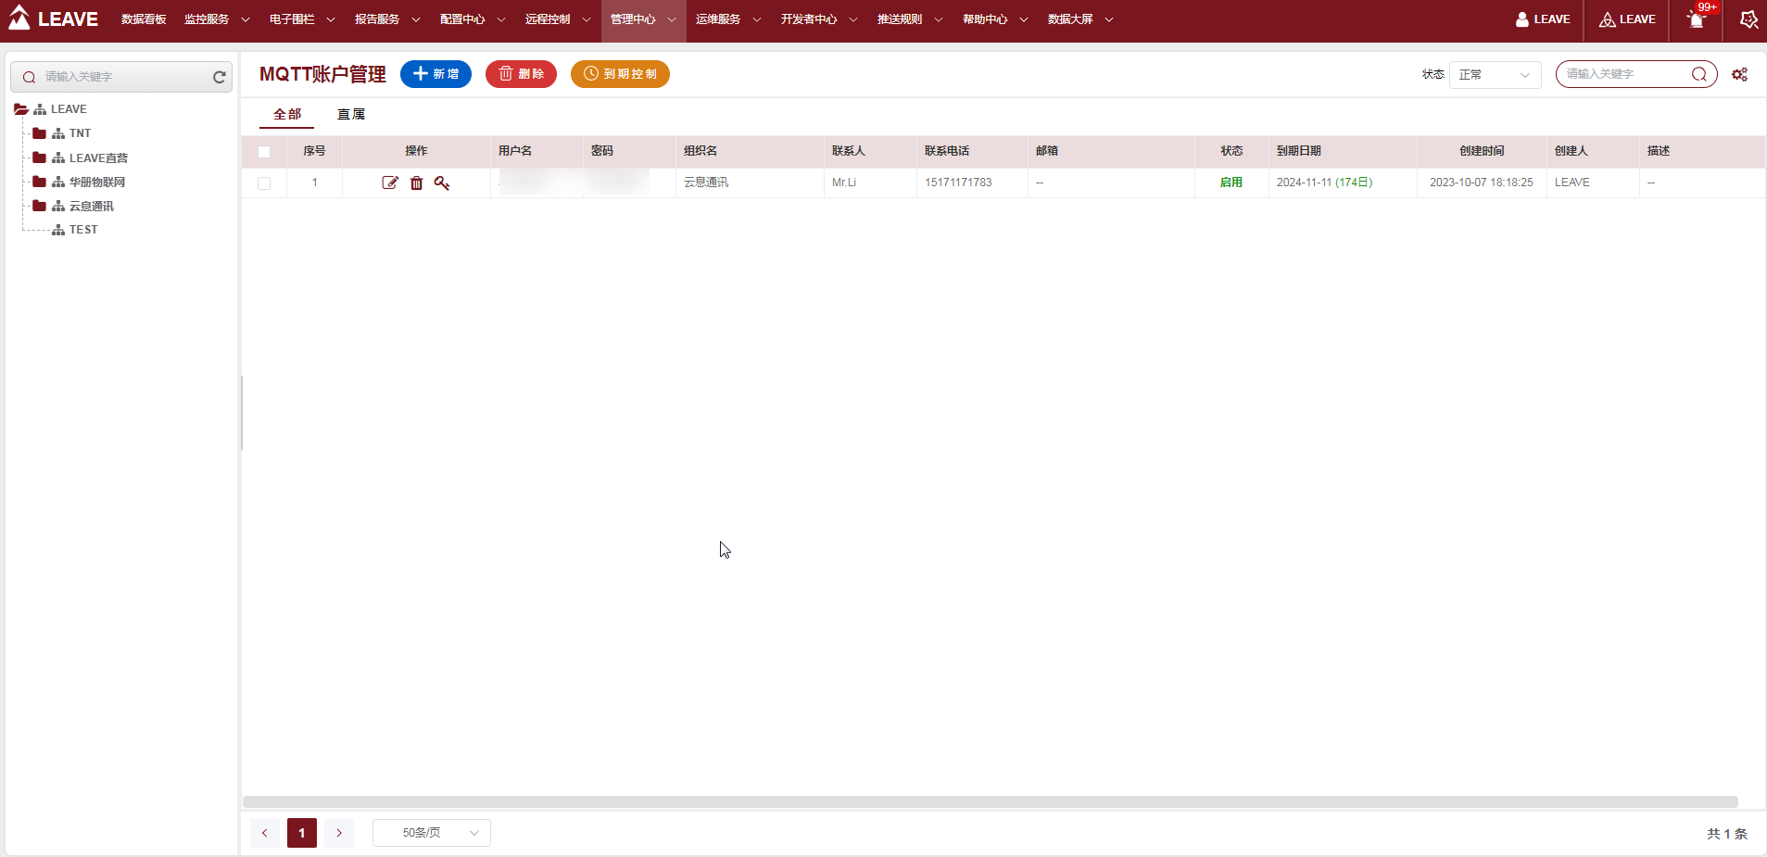Click the key icon in row 1
Viewport: 1767px width, 857px height.
coord(442,183)
